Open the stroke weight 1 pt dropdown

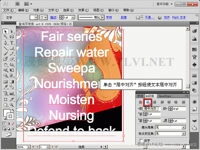[x=73, y=17]
